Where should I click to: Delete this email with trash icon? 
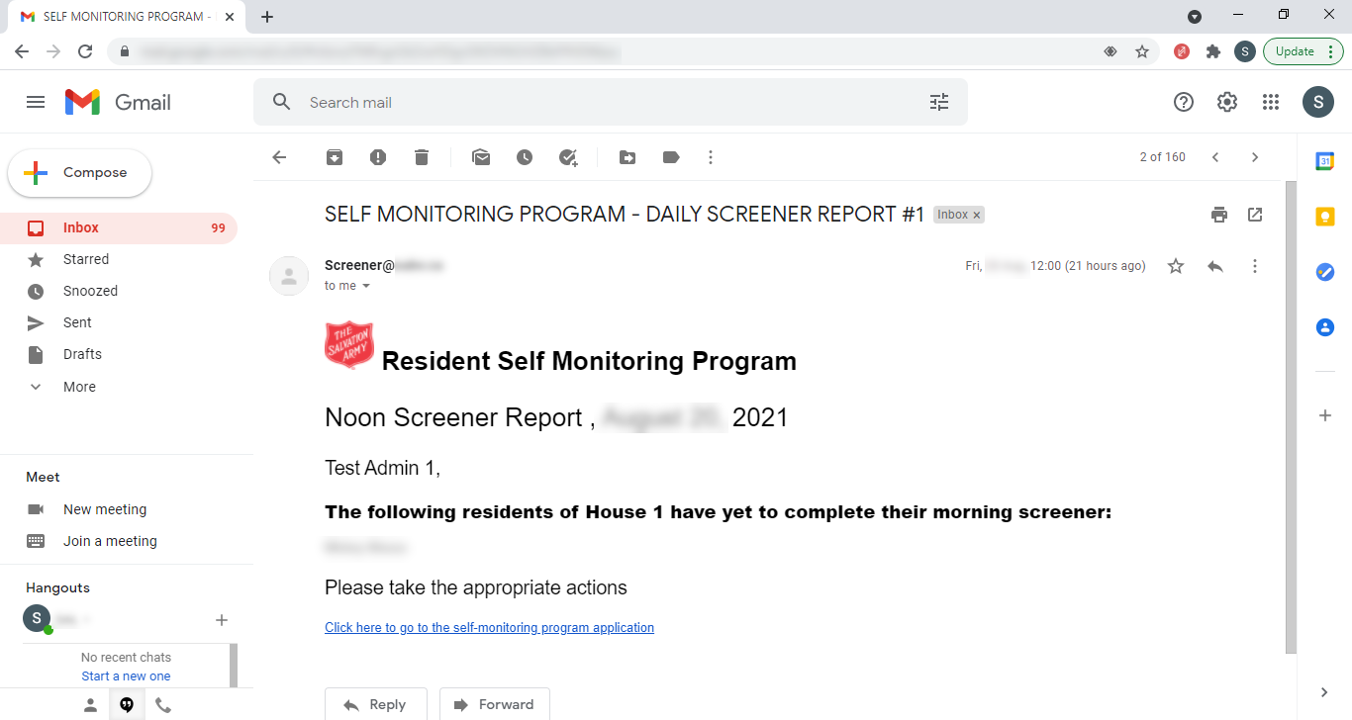pos(422,157)
